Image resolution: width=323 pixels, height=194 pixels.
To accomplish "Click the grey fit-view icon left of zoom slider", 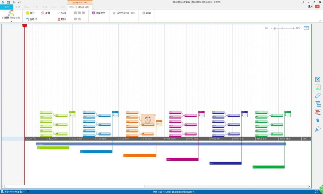I will (266, 28).
